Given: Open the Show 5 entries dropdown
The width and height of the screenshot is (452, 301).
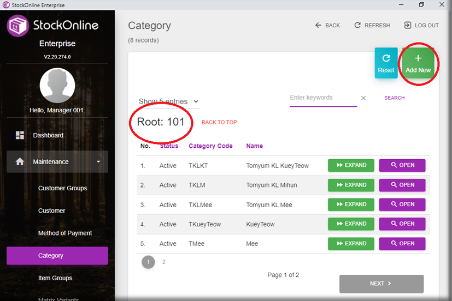Looking at the screenshot, I should point(168,101).
